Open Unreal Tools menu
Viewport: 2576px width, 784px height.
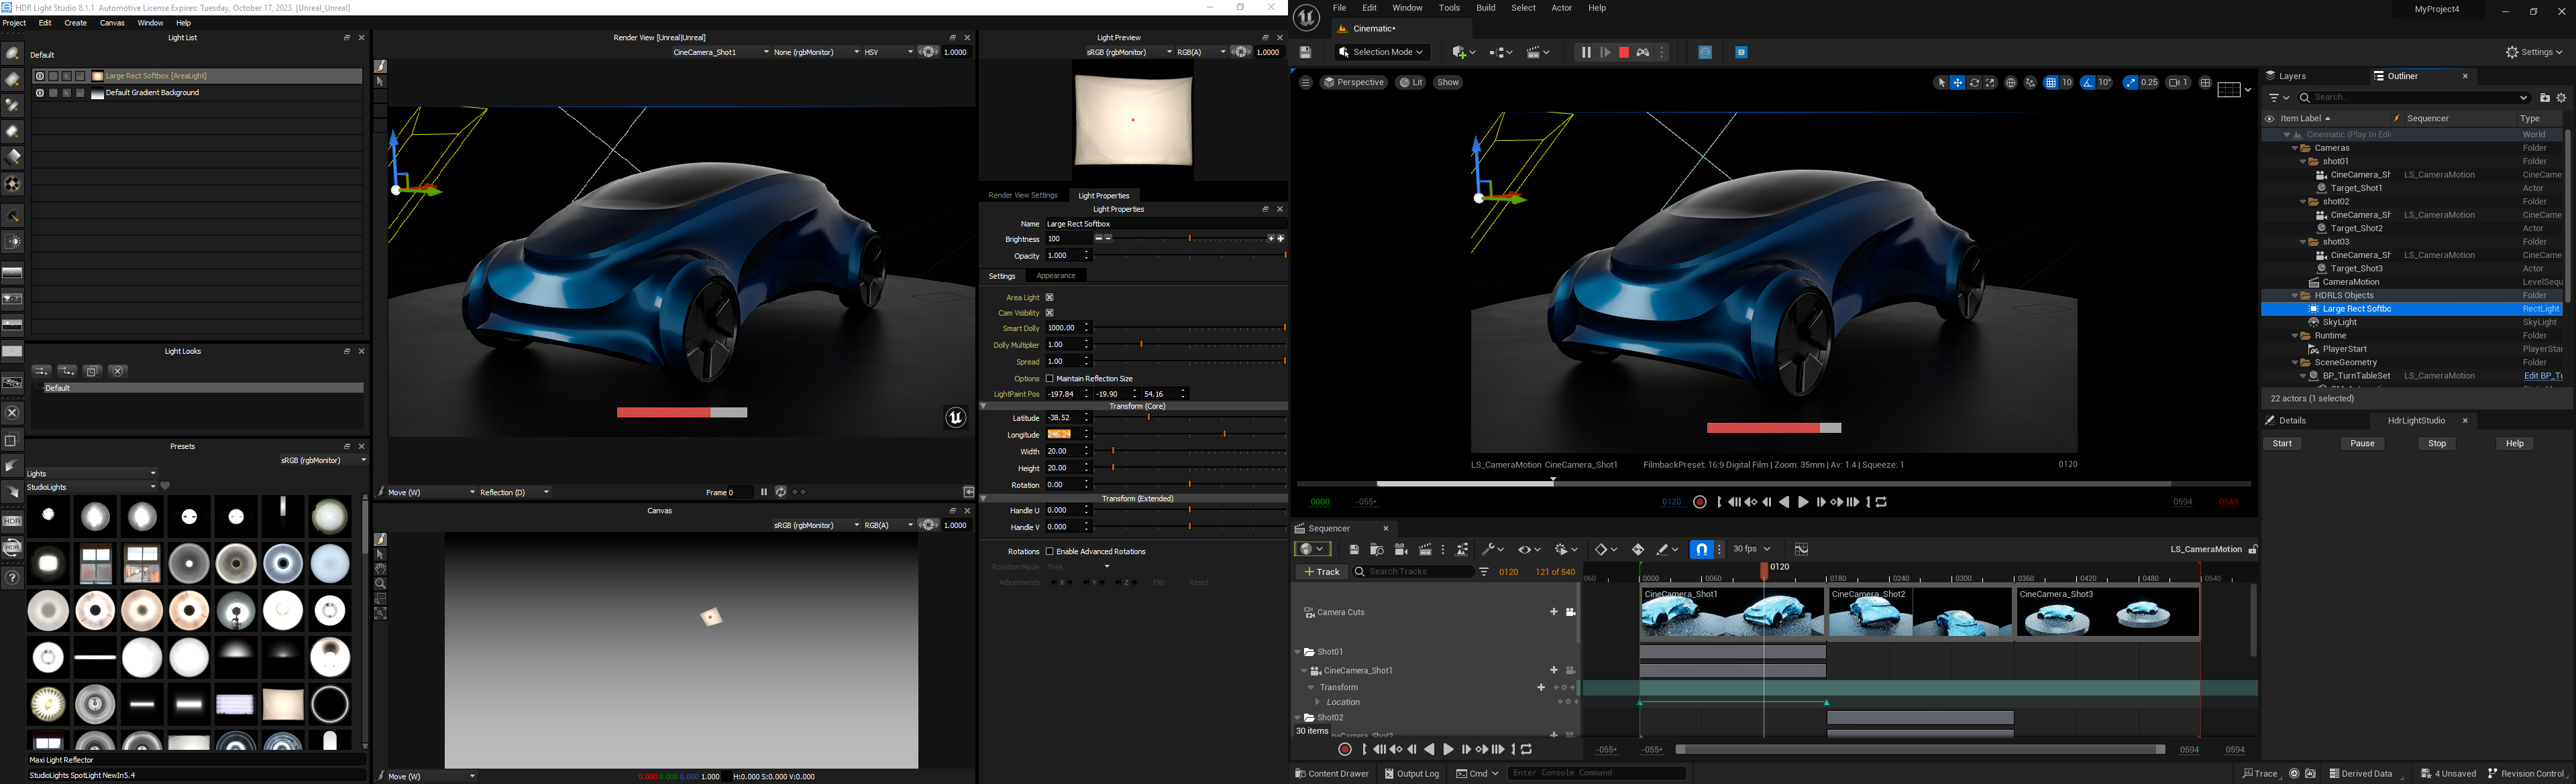1449,8
